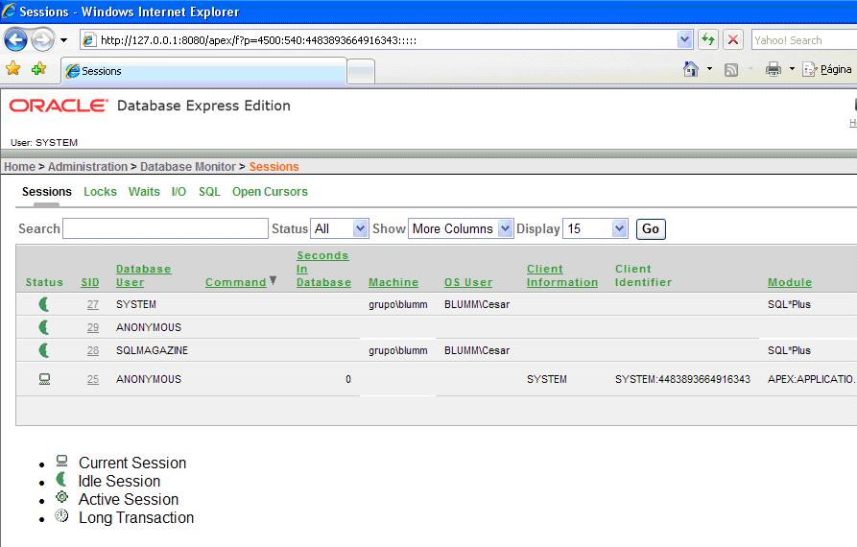Click the Home page house icon
The width and height of the screenshot is (857, 547).
pos(691,69)
